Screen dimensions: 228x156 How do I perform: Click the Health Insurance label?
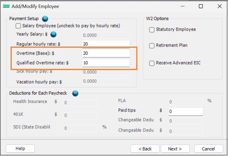coord(30,101)
